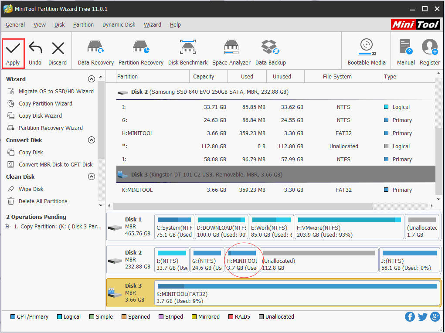The height and width of the screenshot is (333, 445).
Task: Select the K:MINITOOL(FAT32) partition bar on Disk 3
Action: coord(297,293)
